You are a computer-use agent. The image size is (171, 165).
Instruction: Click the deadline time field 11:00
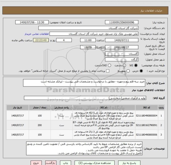click(88, 40)
